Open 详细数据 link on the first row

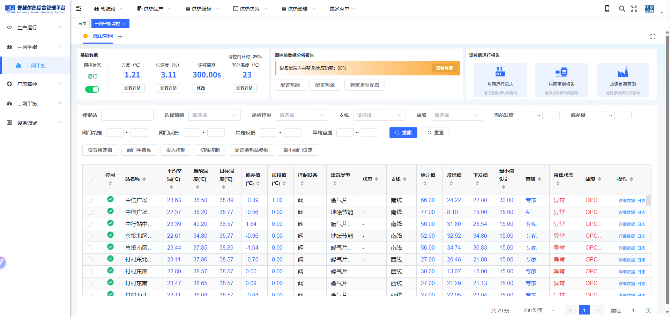pos(626,200)
